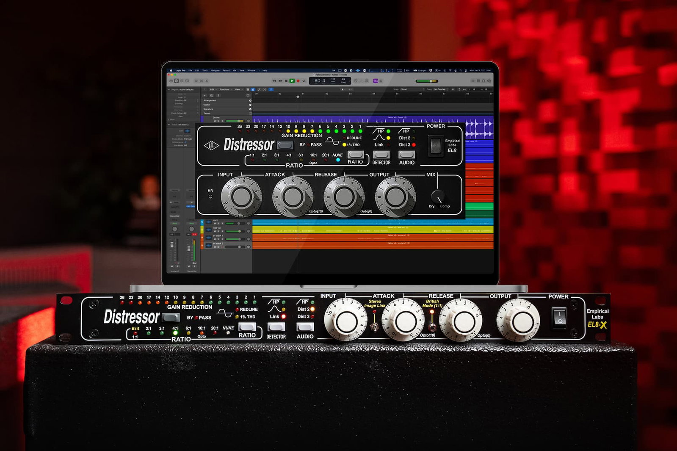The height and width of the screenshot is (451, 677).
Task: Click the Bnc button on the Stereo Out strip
Action: point(194,263)
